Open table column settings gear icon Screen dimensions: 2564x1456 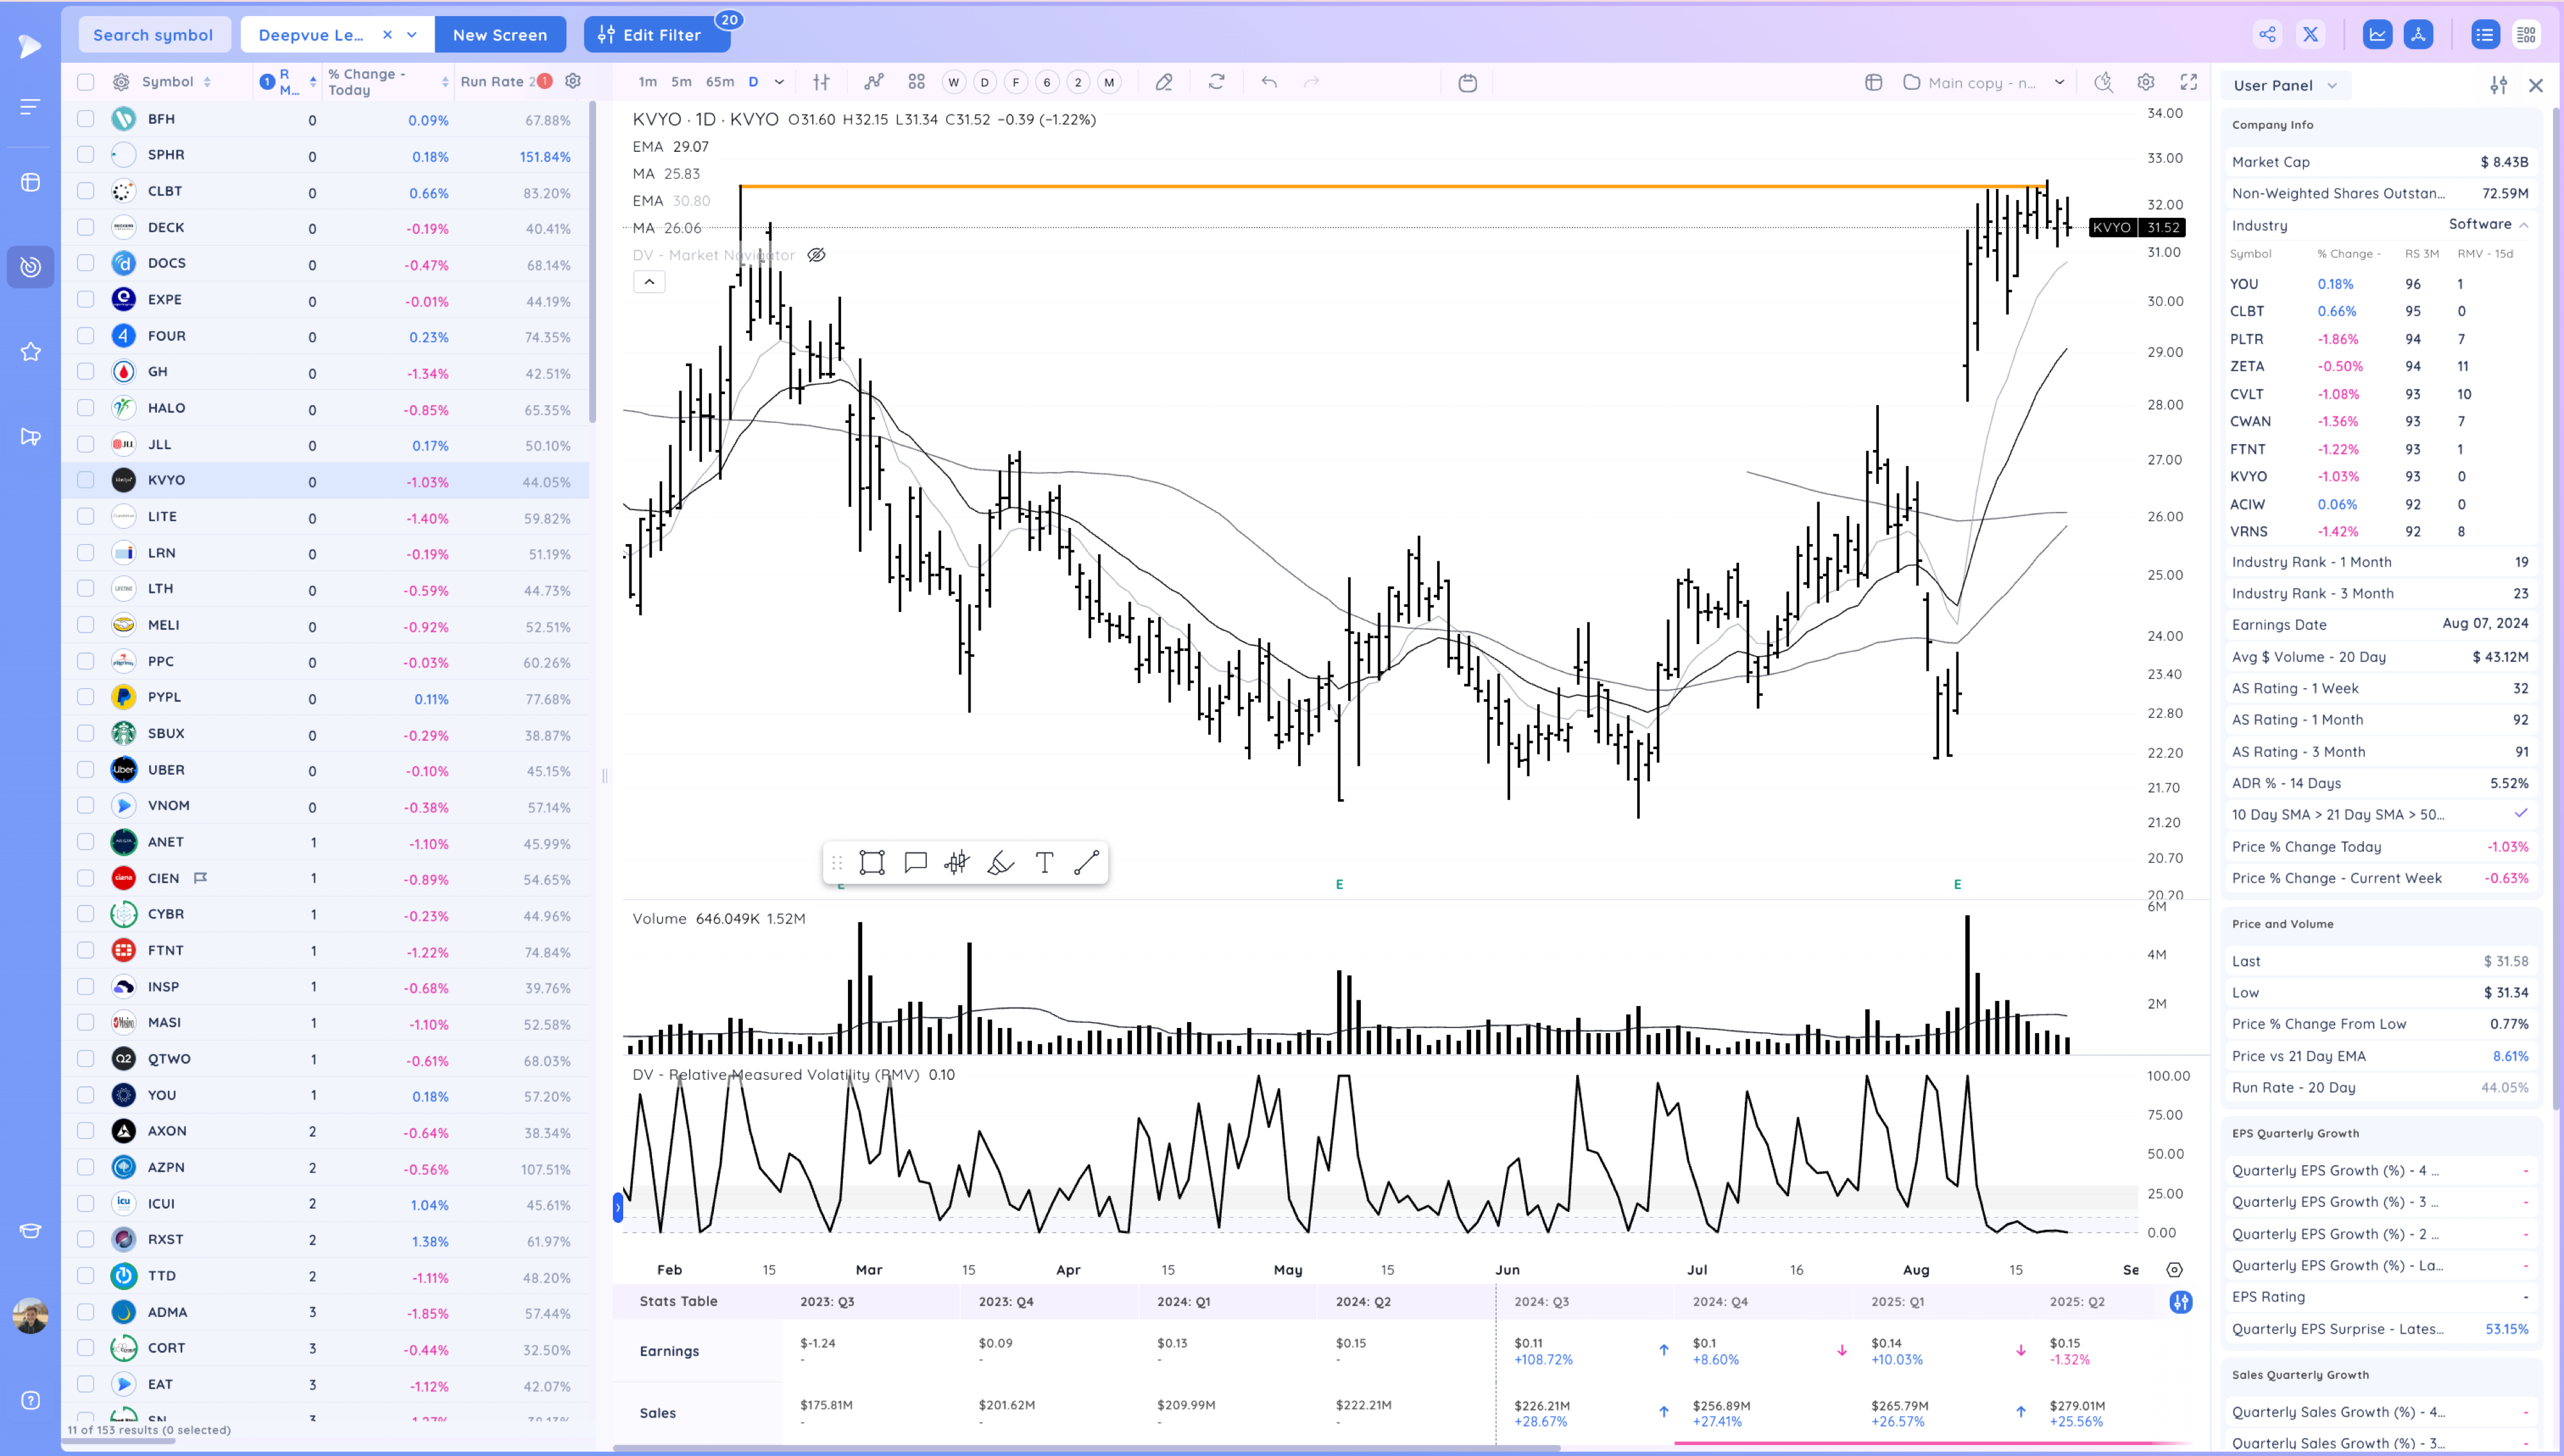point(573,81)
